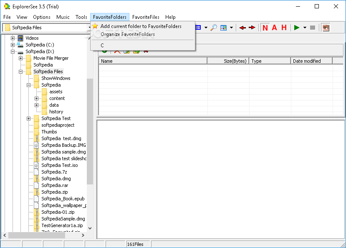Toggle the red A toolbar button
346x248 pixels.
[274, 28]
